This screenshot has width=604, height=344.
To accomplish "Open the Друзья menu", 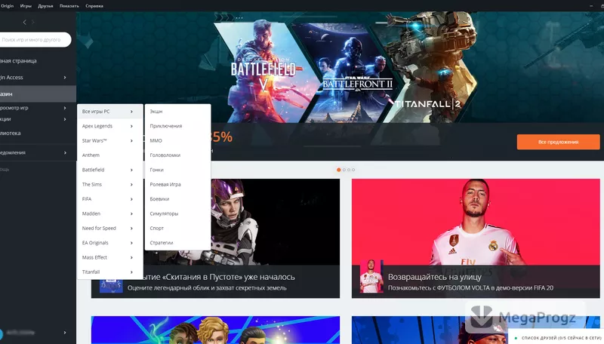I will (x=45, y=6).
